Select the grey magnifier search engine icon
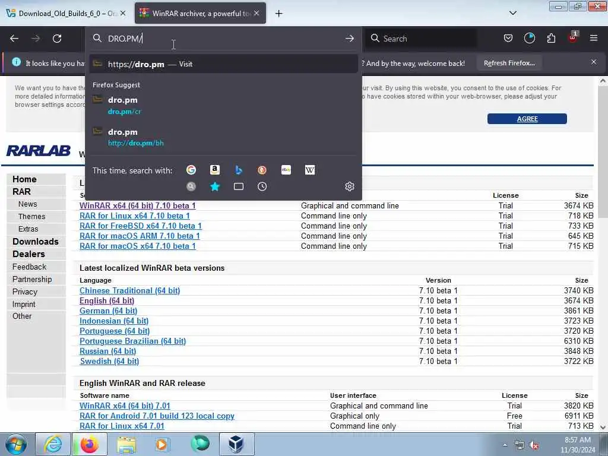Viewport: 608px width, 456px height. 191,186
